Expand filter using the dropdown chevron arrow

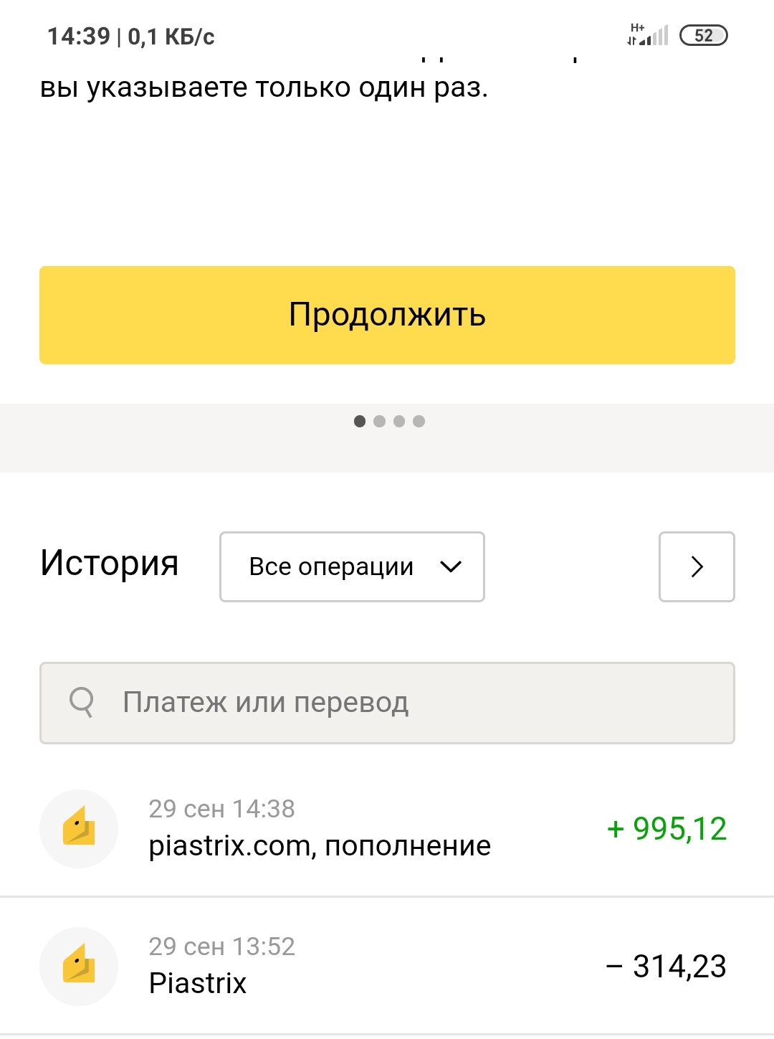click(451, 566)
